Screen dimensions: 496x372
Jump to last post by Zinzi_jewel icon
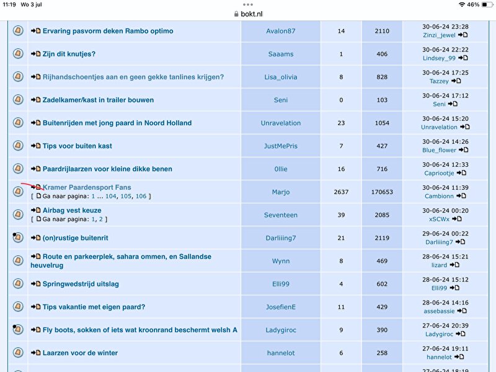tap(463, 35)
